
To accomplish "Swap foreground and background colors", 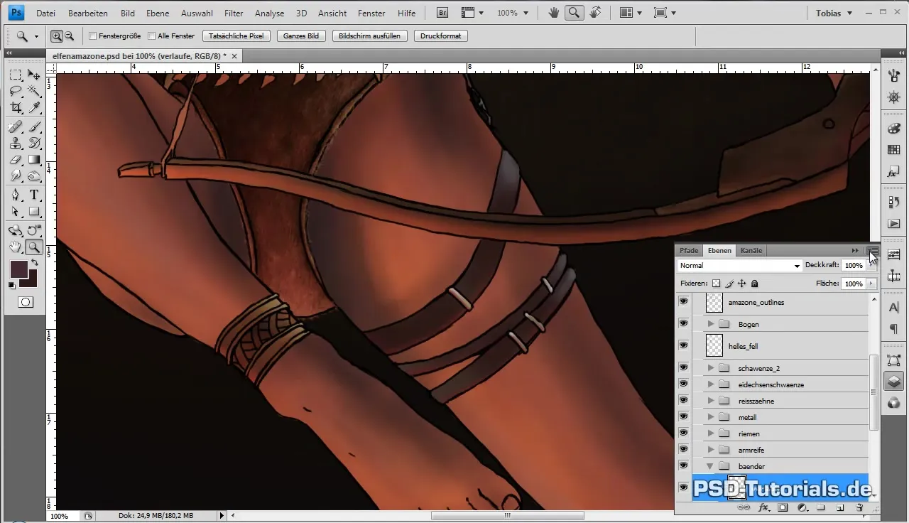I will point(35,263).
